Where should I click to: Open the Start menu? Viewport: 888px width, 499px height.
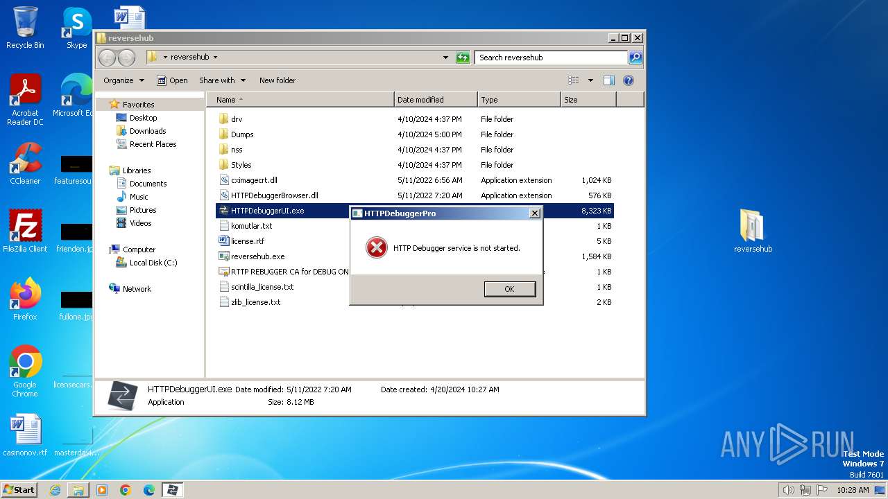coord(19,489)
